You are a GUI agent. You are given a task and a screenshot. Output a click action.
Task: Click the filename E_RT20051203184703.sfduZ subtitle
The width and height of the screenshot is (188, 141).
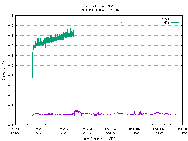pos(98,10)
